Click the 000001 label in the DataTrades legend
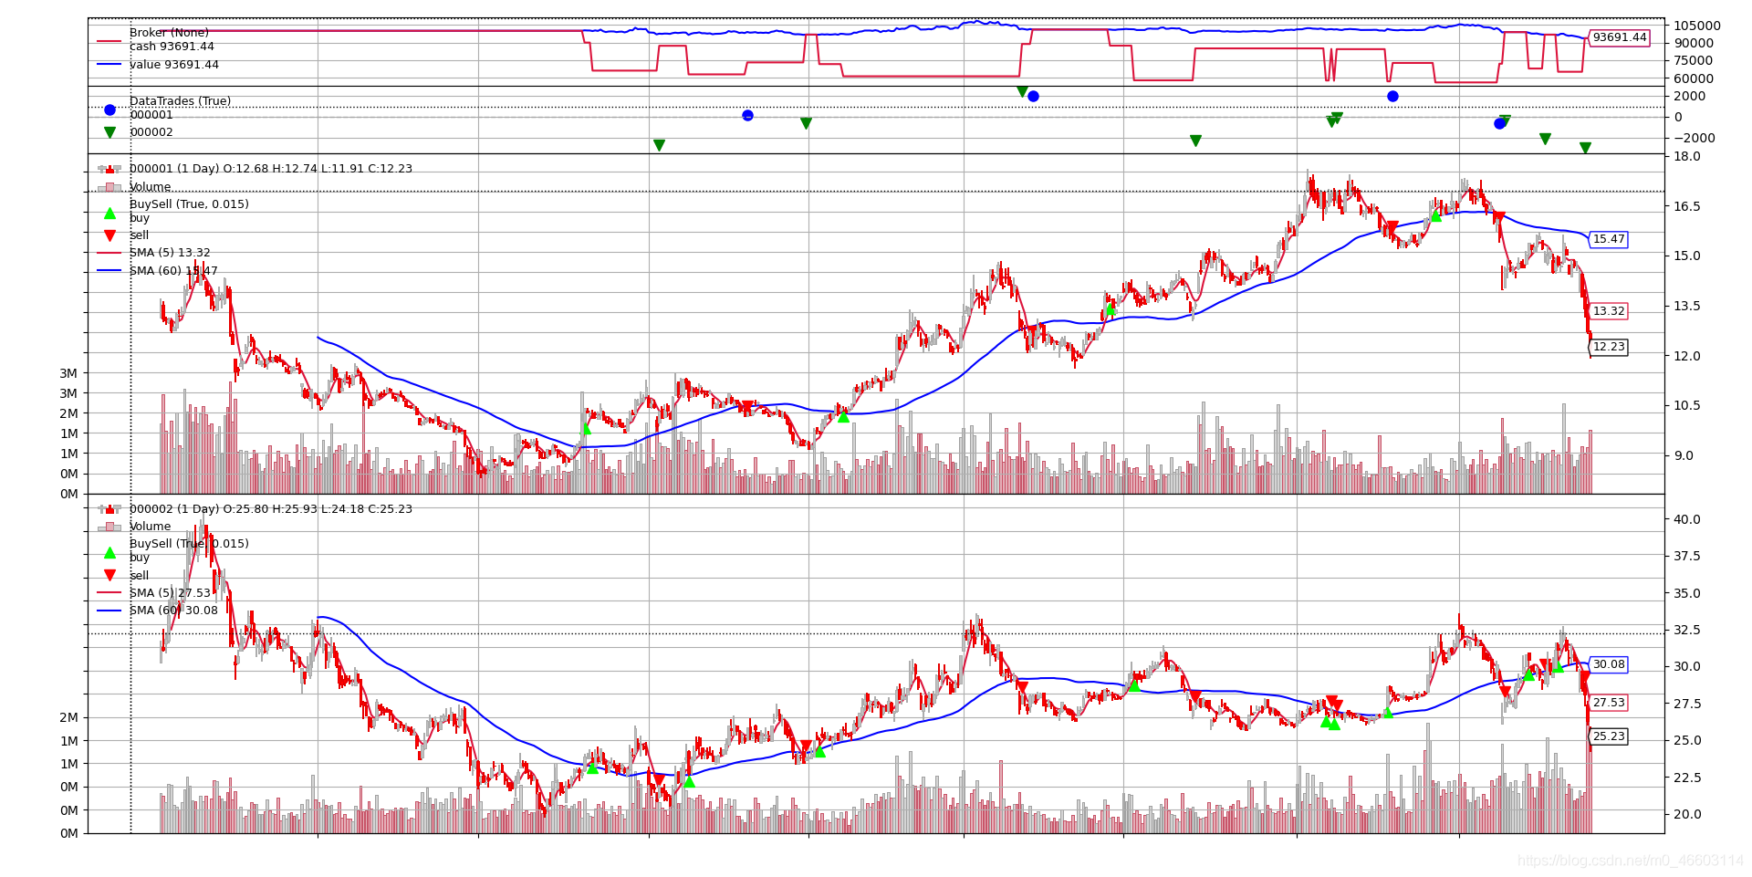Image resolution: width=1752 pixels, height=877 pixels. pos(151,115)
